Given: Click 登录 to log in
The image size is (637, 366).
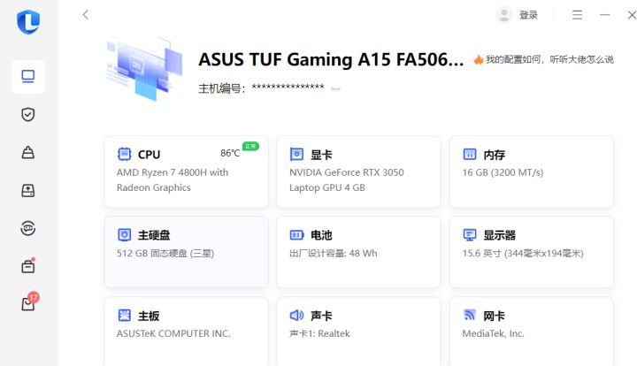Looking at the screenshot, I should (x=528, y=15).
